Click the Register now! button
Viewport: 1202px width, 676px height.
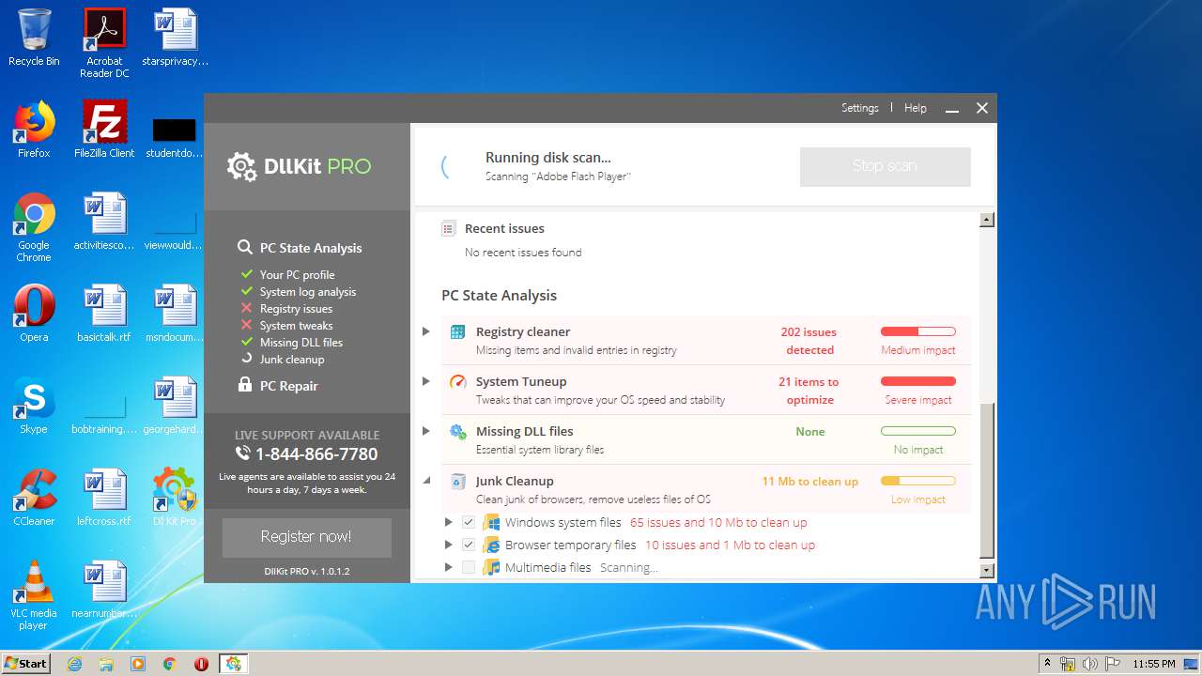306,537
